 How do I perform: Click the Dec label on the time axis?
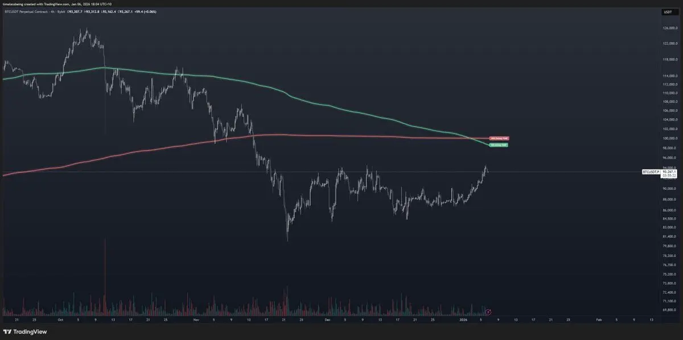pos(327,320)
